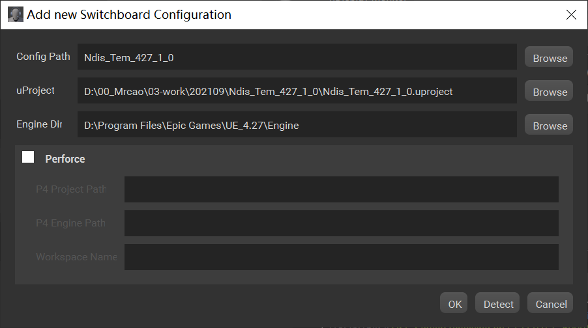Click the Workspace Name field

coord(341,257)
